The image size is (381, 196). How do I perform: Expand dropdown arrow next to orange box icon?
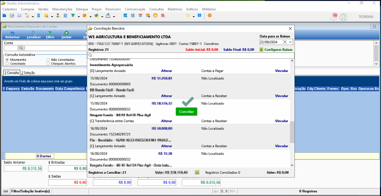pos(90,17)
